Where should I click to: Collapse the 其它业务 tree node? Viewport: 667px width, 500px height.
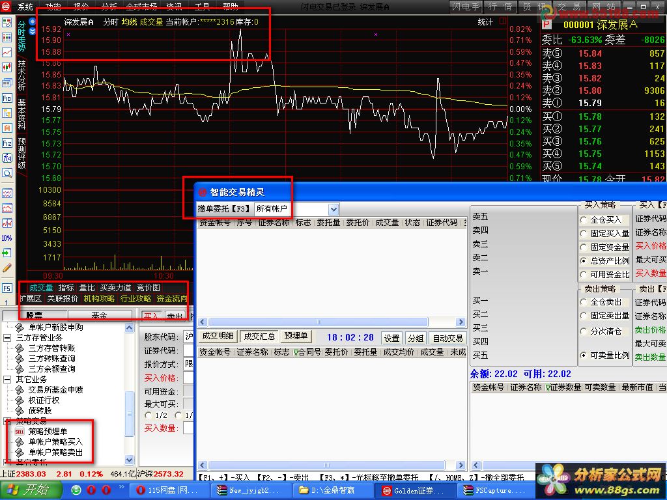[7, 380]
